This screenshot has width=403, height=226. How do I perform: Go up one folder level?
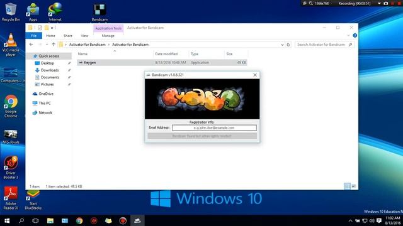click(x=54, y=45)
